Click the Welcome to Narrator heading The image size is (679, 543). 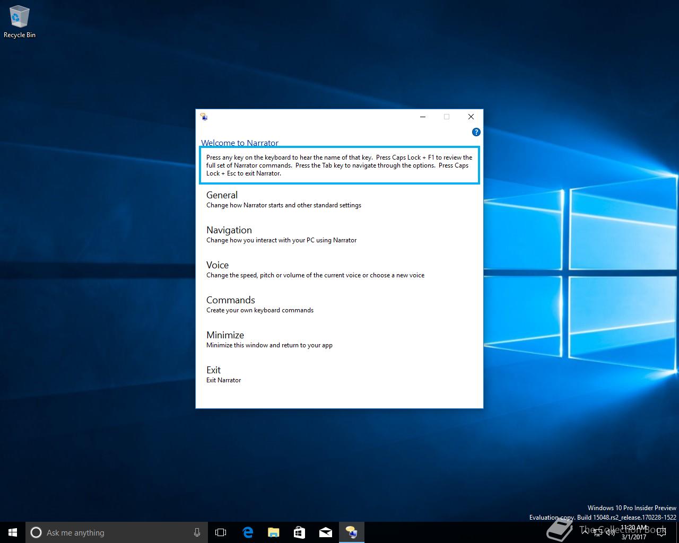click(240, 143)
